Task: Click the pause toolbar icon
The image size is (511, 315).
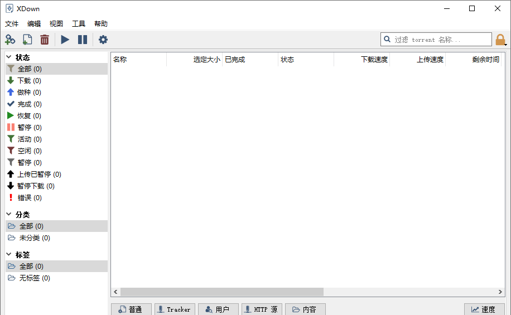Action: [83, 40]
